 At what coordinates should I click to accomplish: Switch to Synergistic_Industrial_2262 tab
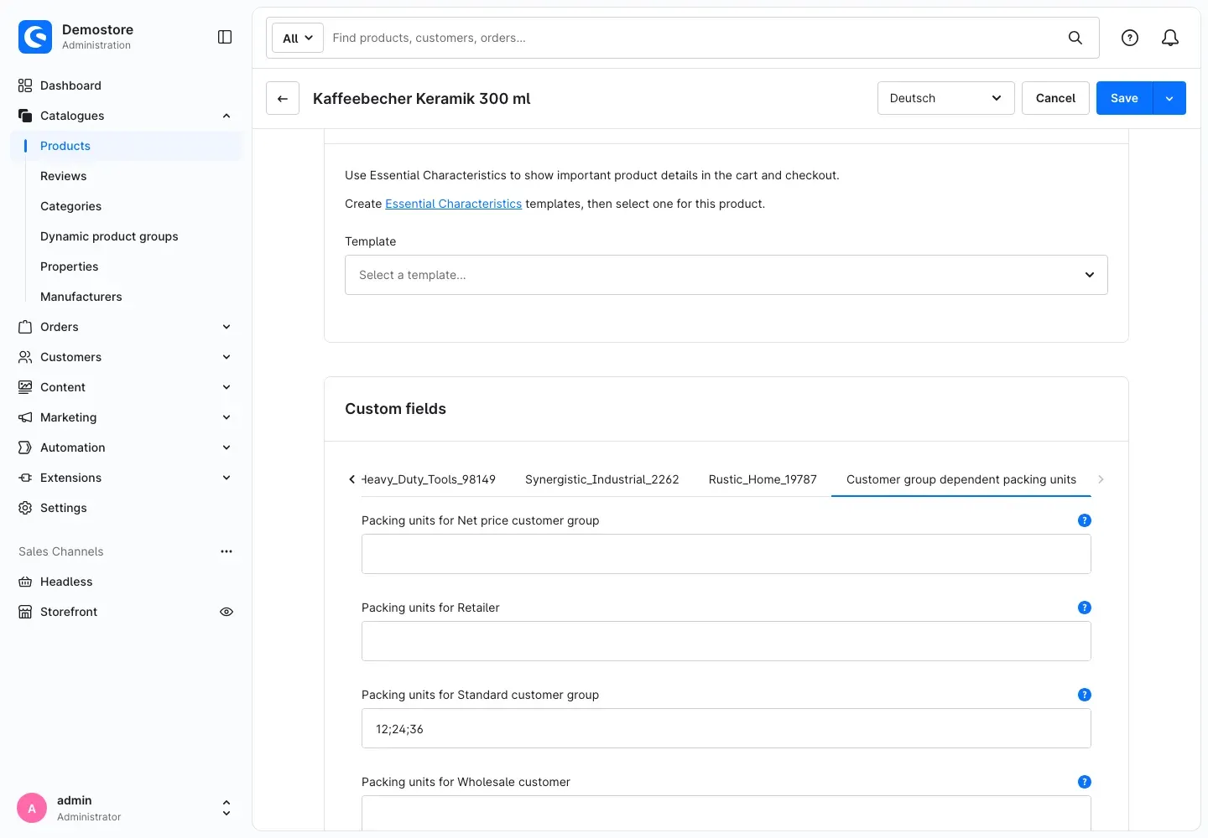point(601,479)
